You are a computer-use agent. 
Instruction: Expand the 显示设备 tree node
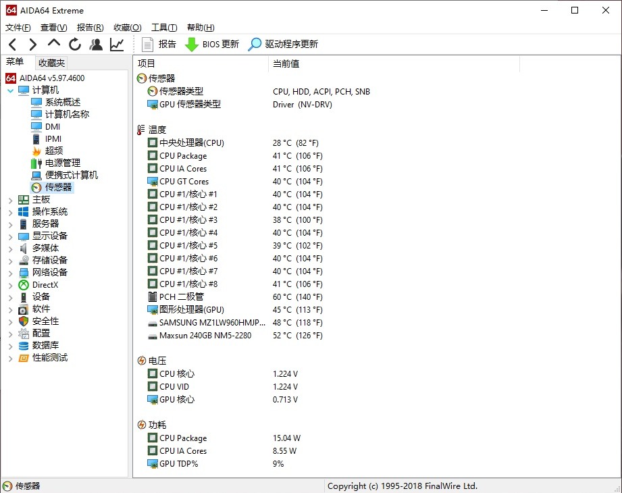point(10,237)
